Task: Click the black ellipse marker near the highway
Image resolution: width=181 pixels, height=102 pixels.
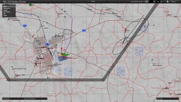Action: [68, 32]
